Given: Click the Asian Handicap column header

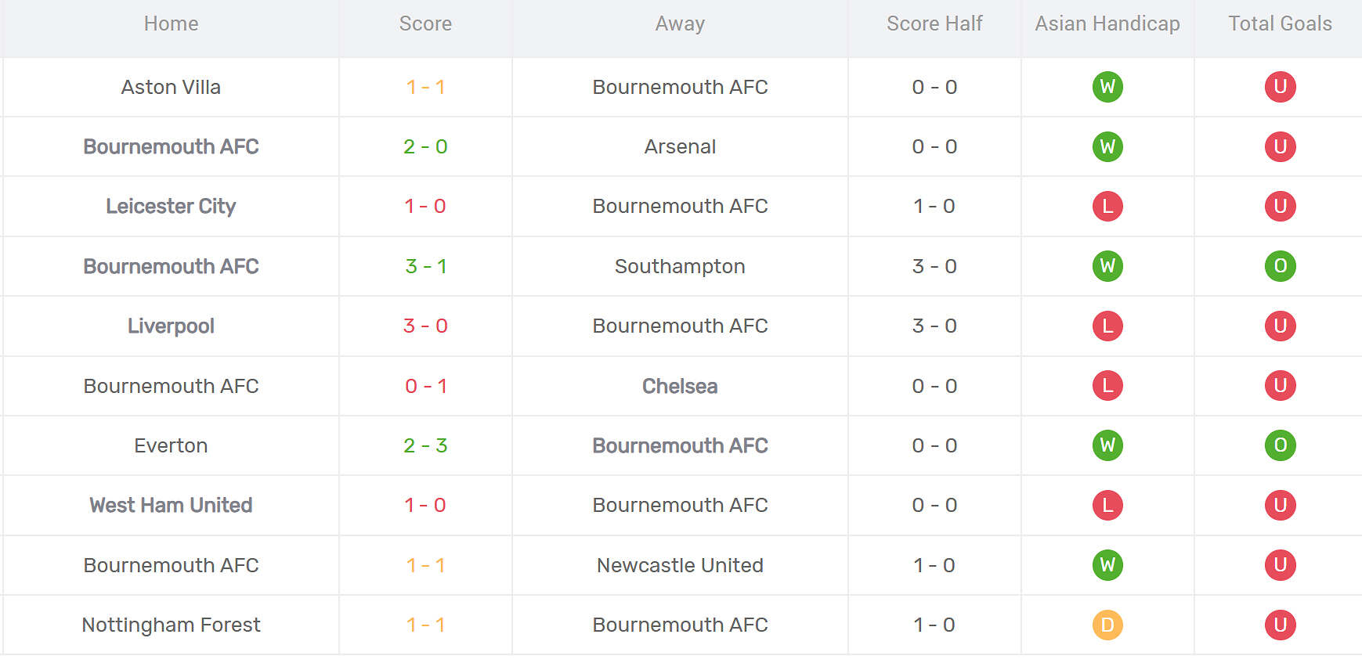Looking at the screenshot, I should pyautogui.click(x=1107, y=24).
